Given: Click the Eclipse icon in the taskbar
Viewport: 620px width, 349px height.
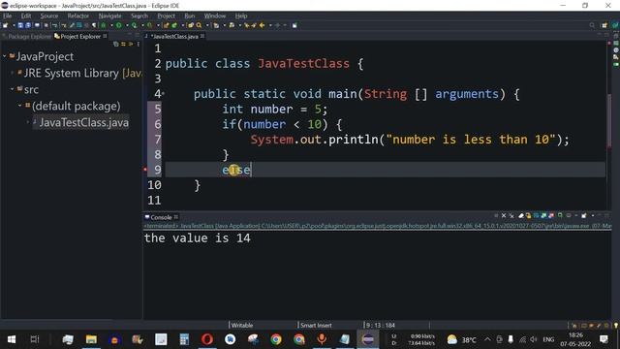Looking at the screenshot, I should point(368,339).
